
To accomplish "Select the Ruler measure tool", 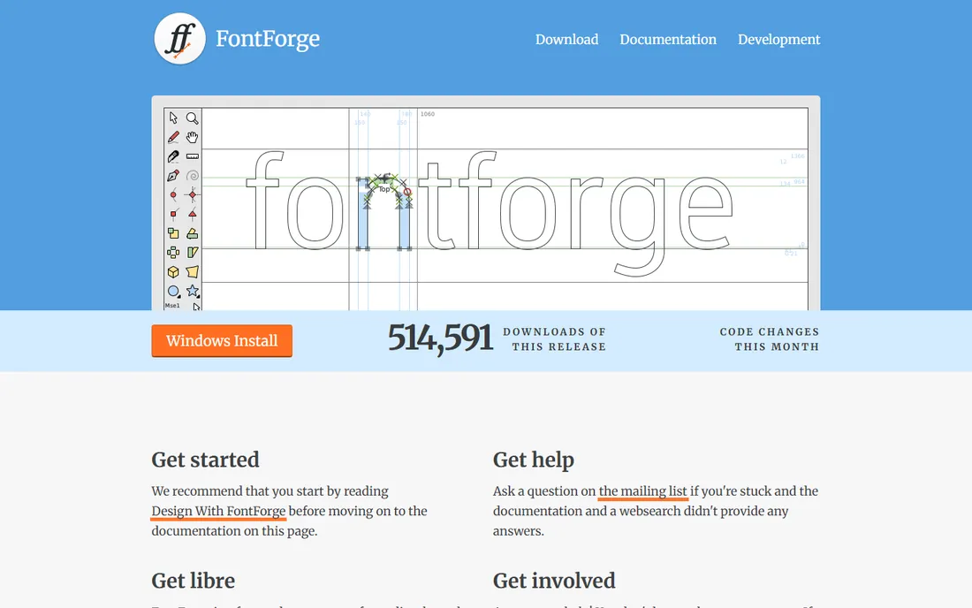I will [192, 156].
